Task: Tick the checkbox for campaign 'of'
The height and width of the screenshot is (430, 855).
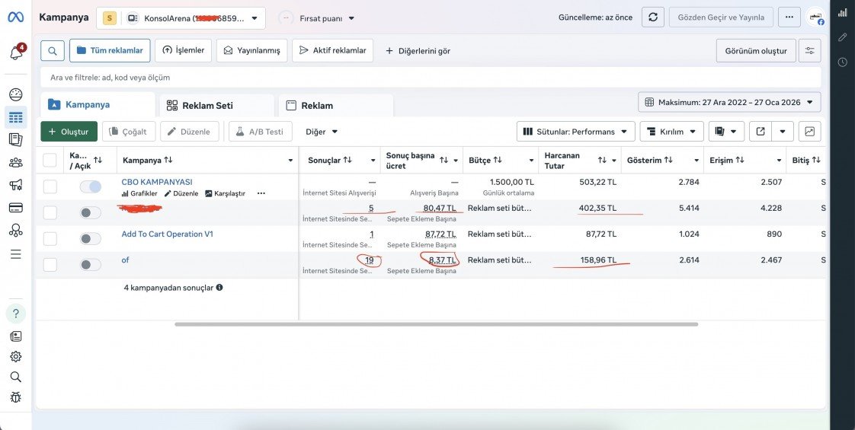Action: click(50, 265)
